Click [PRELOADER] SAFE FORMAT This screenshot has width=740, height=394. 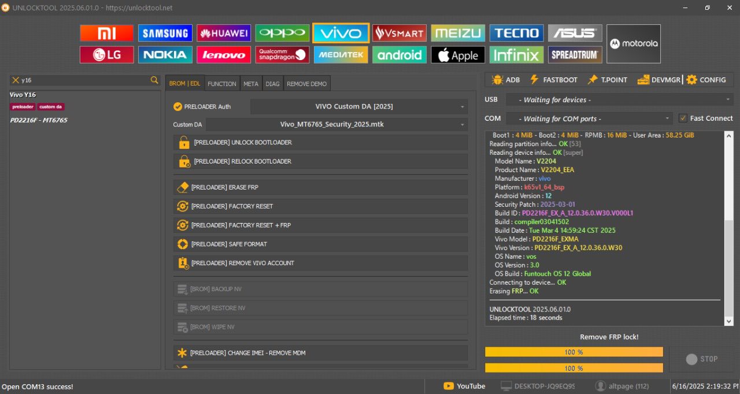click(321, 244)
